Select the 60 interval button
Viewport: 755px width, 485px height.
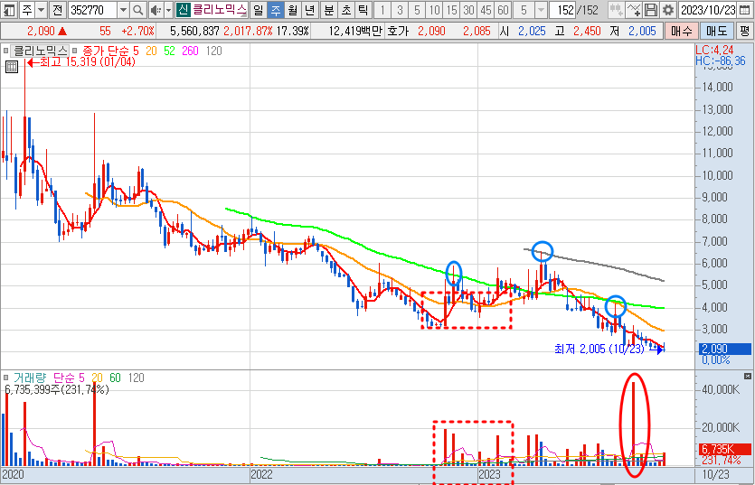click(x=503, y=10)
